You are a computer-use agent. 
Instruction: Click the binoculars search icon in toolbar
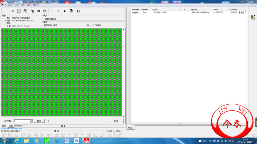[x=39, y=11]
